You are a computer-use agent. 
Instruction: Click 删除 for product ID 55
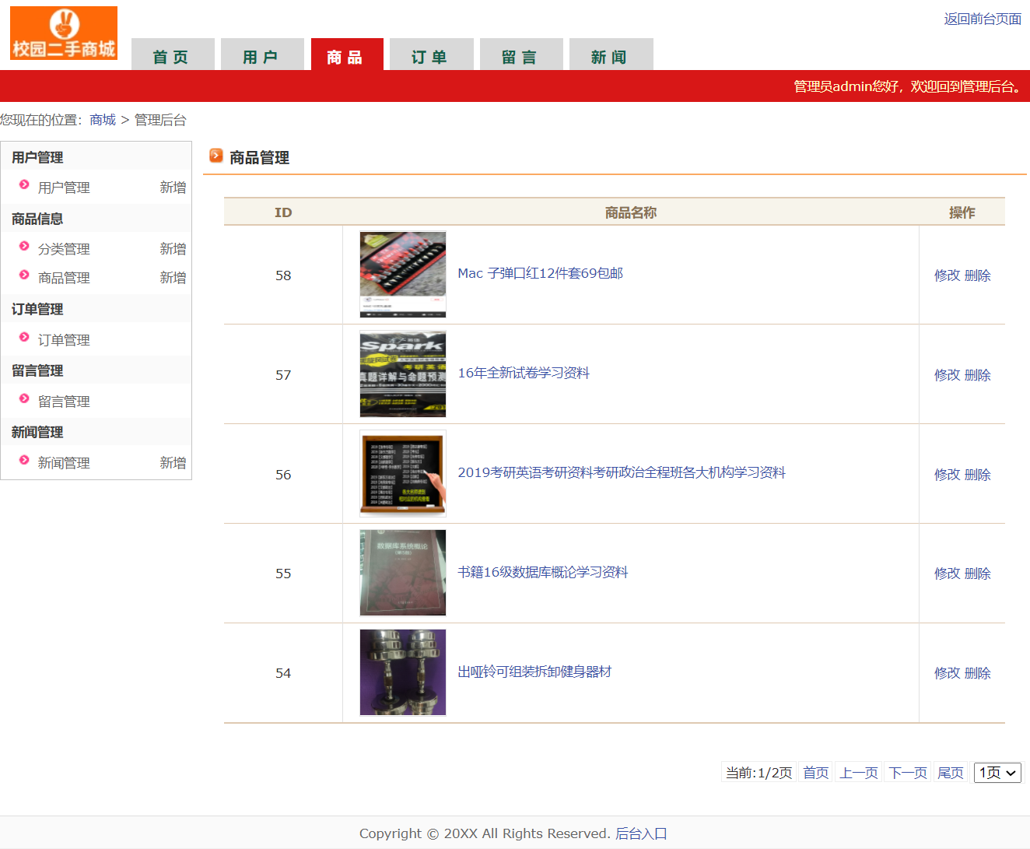pos(978,574)
